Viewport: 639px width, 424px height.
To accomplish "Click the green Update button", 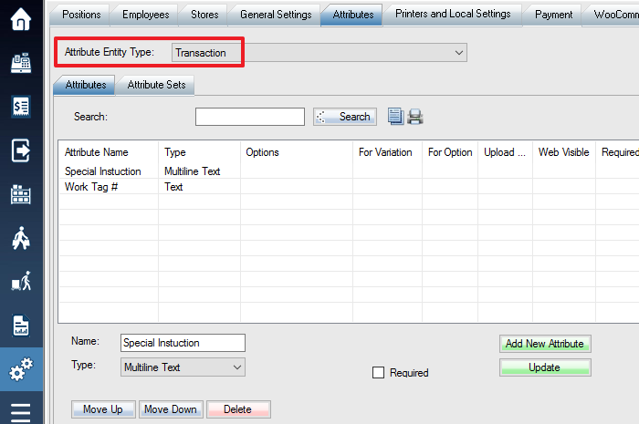I will [x=545, y=367].
